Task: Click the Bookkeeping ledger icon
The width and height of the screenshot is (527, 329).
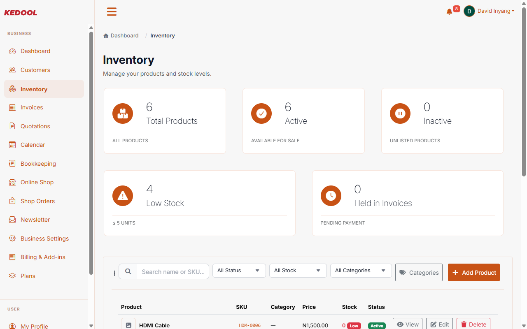Action: pos(12,164)
